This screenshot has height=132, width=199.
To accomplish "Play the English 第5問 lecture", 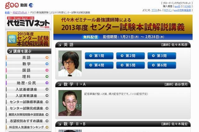I will (x=131, y=65).
